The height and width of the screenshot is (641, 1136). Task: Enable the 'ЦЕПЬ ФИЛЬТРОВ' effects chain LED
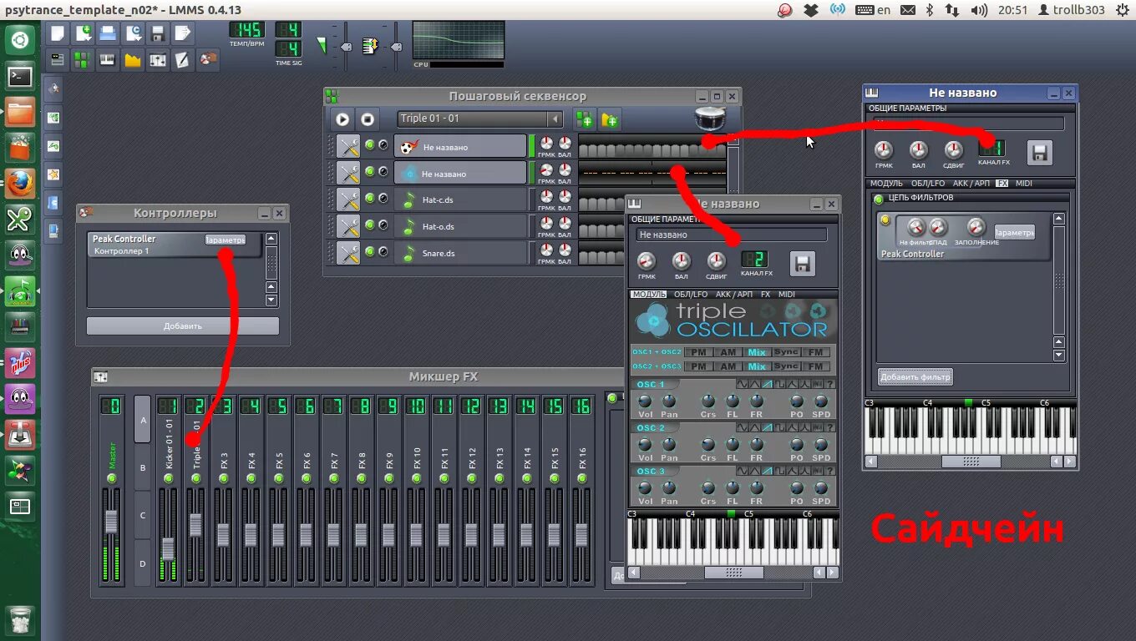(879, 199)
